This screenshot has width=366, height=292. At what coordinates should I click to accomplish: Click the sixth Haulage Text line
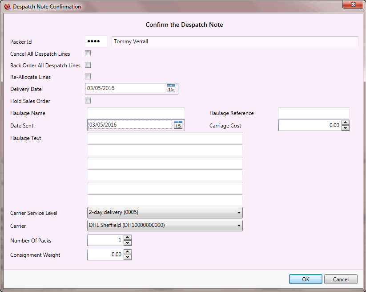(x=165, y=200)
